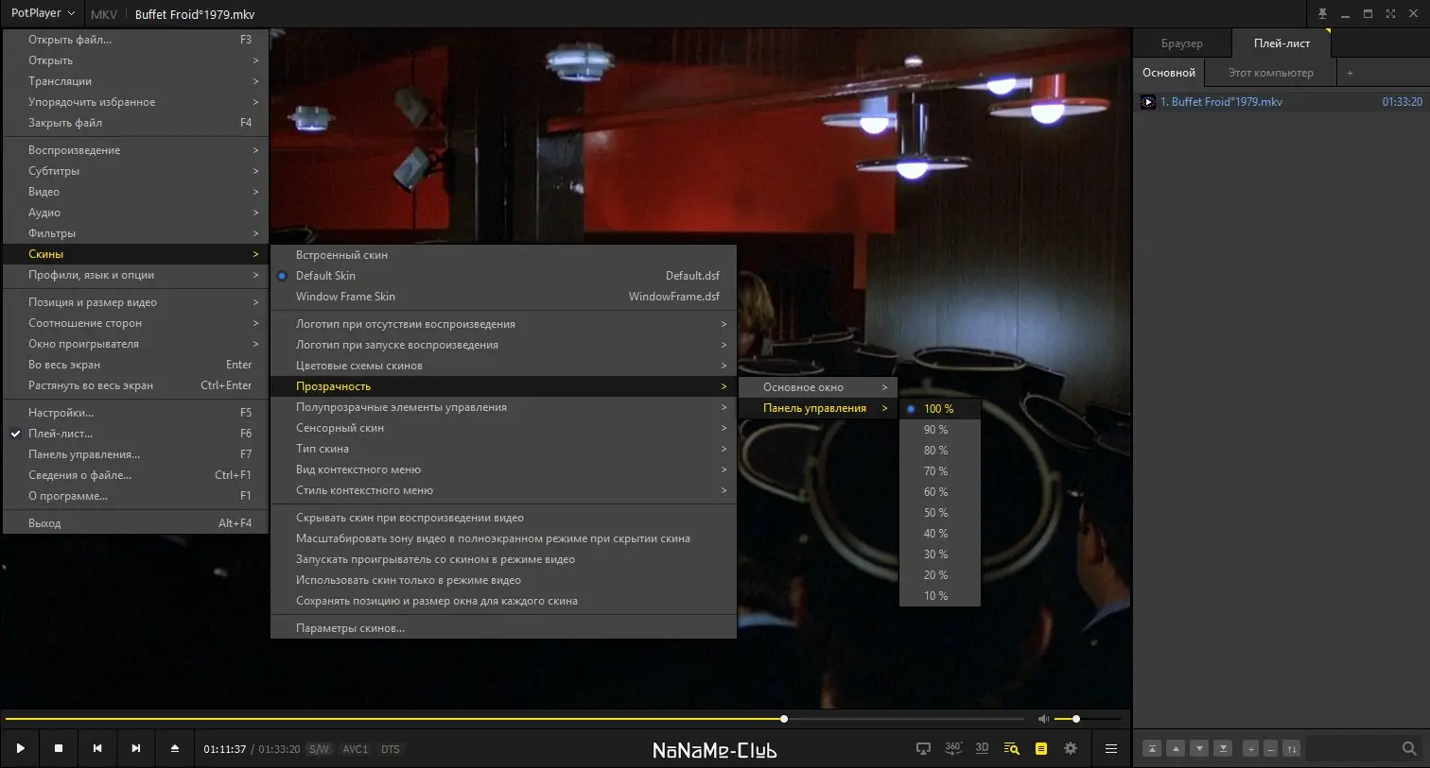The image size is (1430, 768).
Task: Open settings via the gear icon
Action: point(1071,748)
